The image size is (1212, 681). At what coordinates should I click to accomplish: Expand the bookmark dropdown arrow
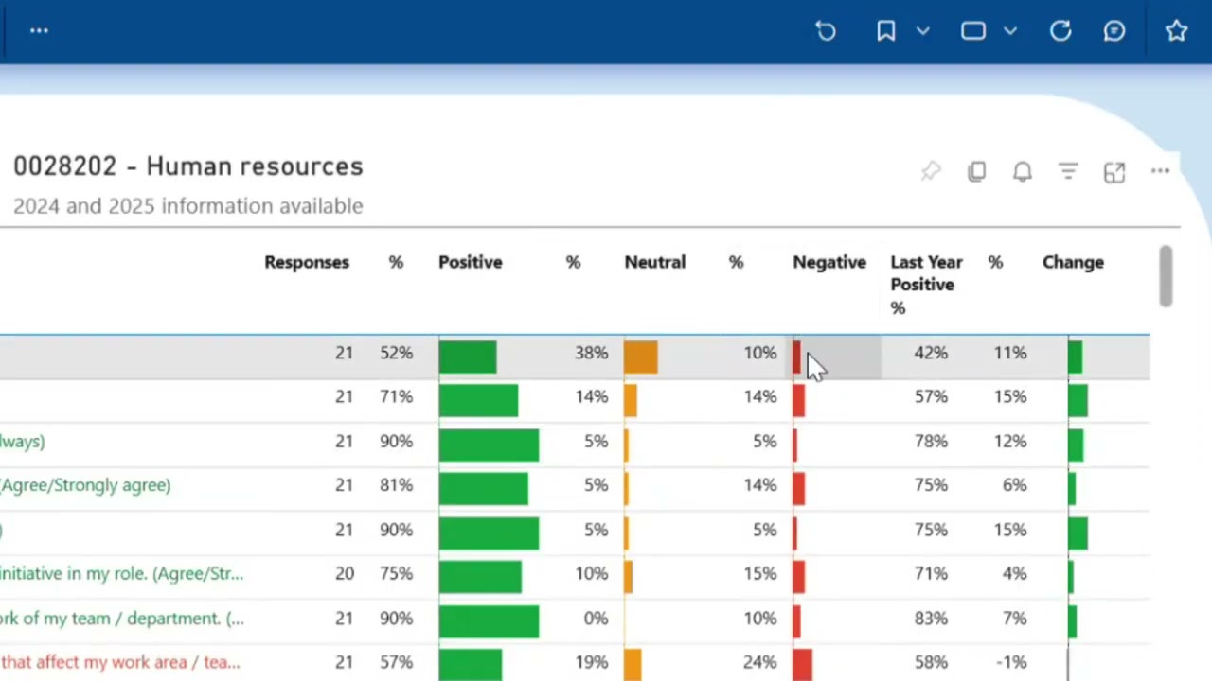pos(923,31)
